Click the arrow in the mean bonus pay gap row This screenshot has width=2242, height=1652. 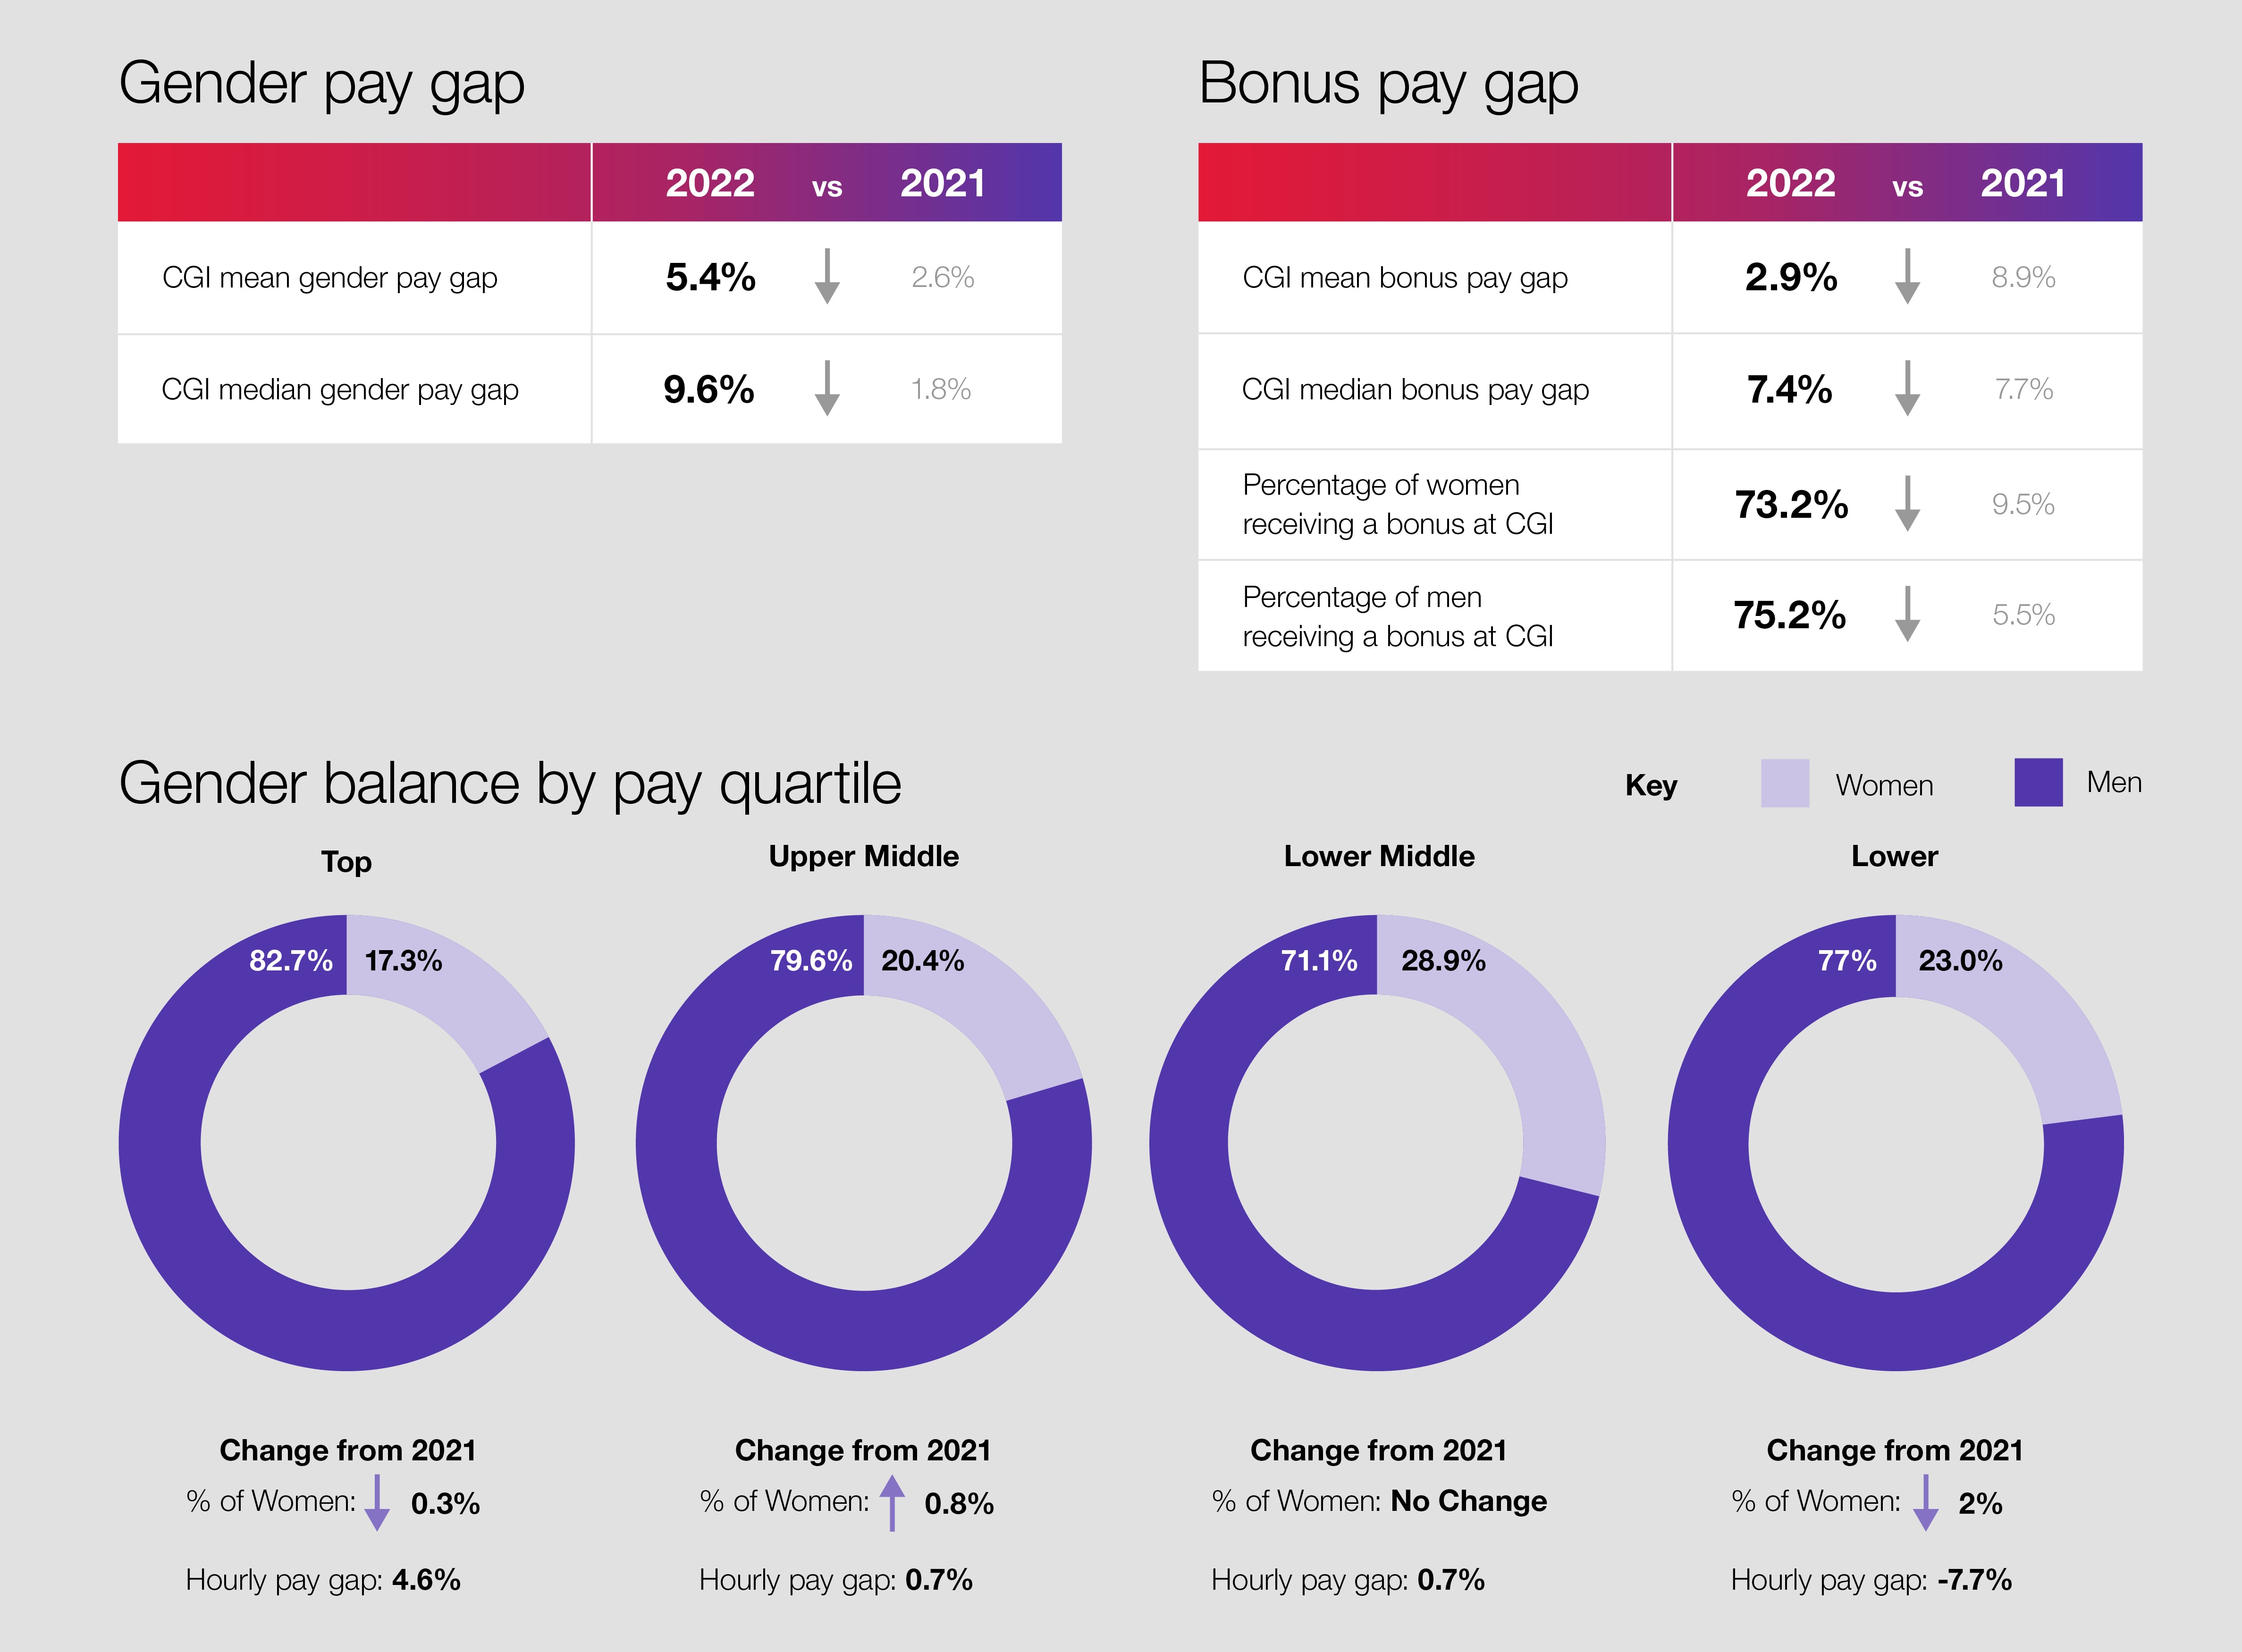tap(1906, 276)
